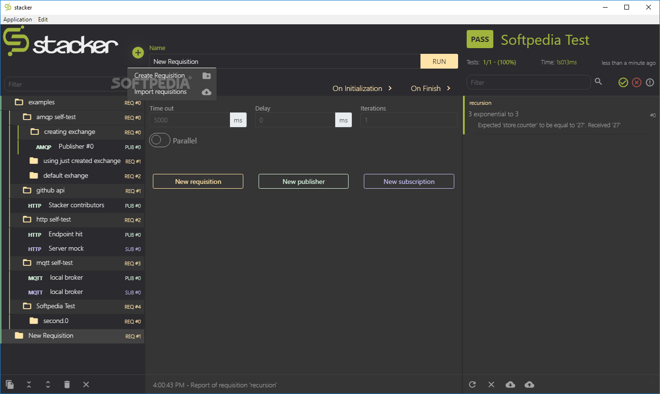
Task: Click the RUN button
Action: [439, 61]
